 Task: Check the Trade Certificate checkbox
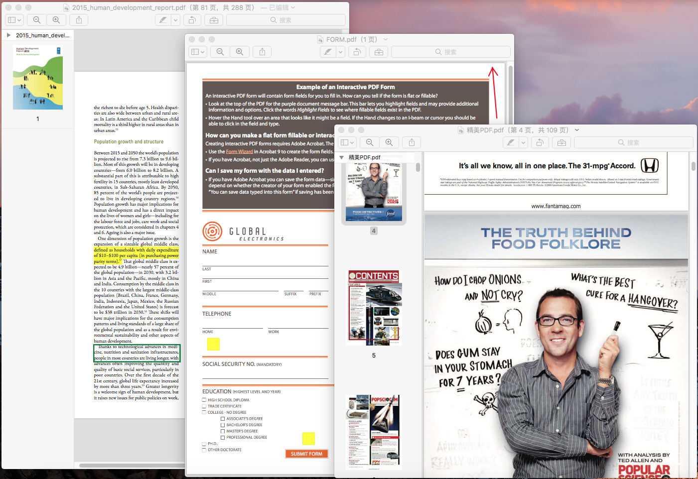point(204,406)
